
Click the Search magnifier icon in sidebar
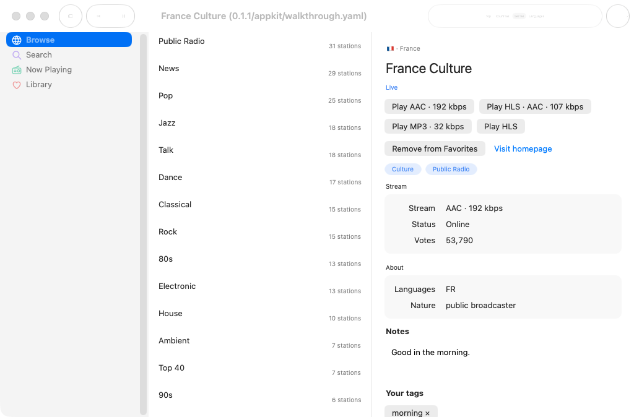tap(17, 55)
